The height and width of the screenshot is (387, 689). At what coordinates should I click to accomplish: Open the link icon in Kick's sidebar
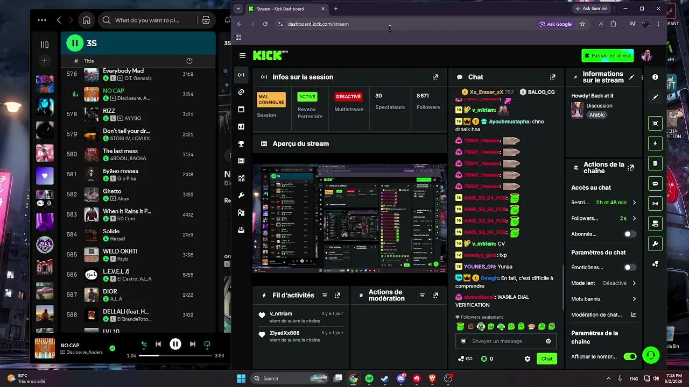click(241, 92)
